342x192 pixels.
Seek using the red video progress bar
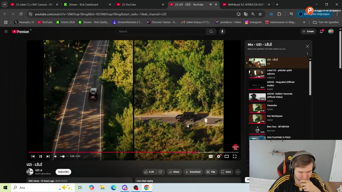click(x=134, y=152)
